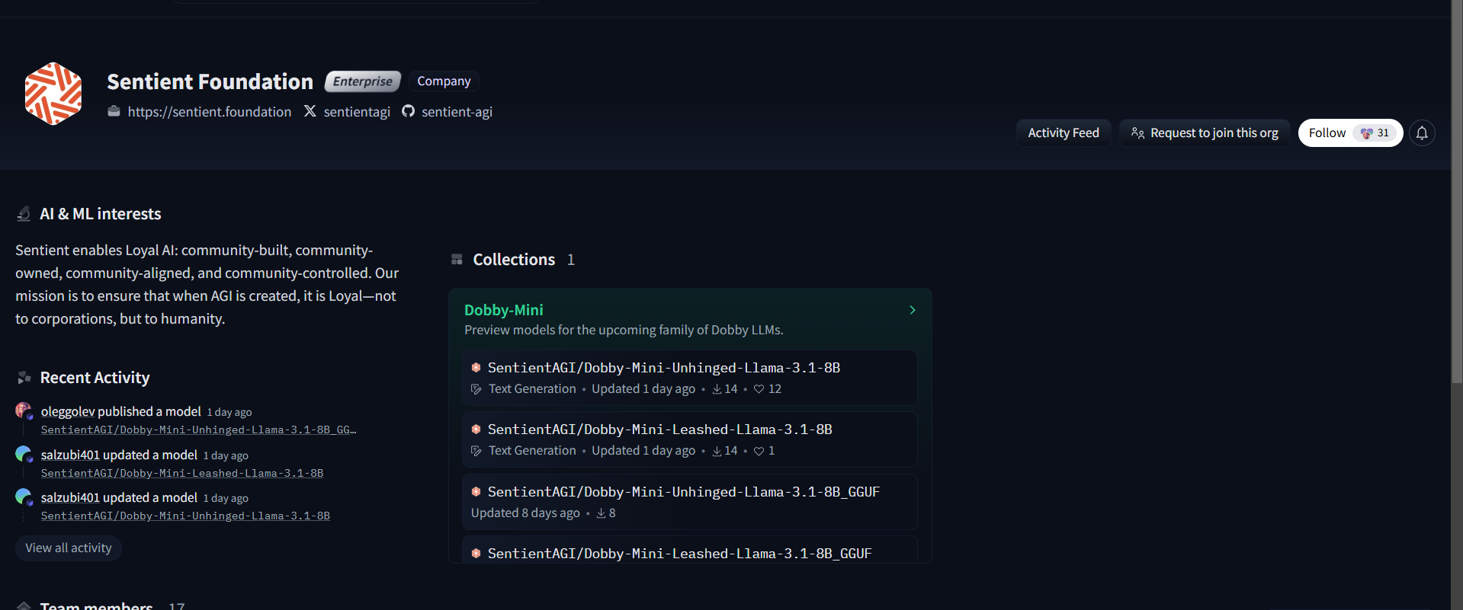Click download icon on Unhinged-Llama-3.1-8B card
1463x610 pixels.
[717, 389]
